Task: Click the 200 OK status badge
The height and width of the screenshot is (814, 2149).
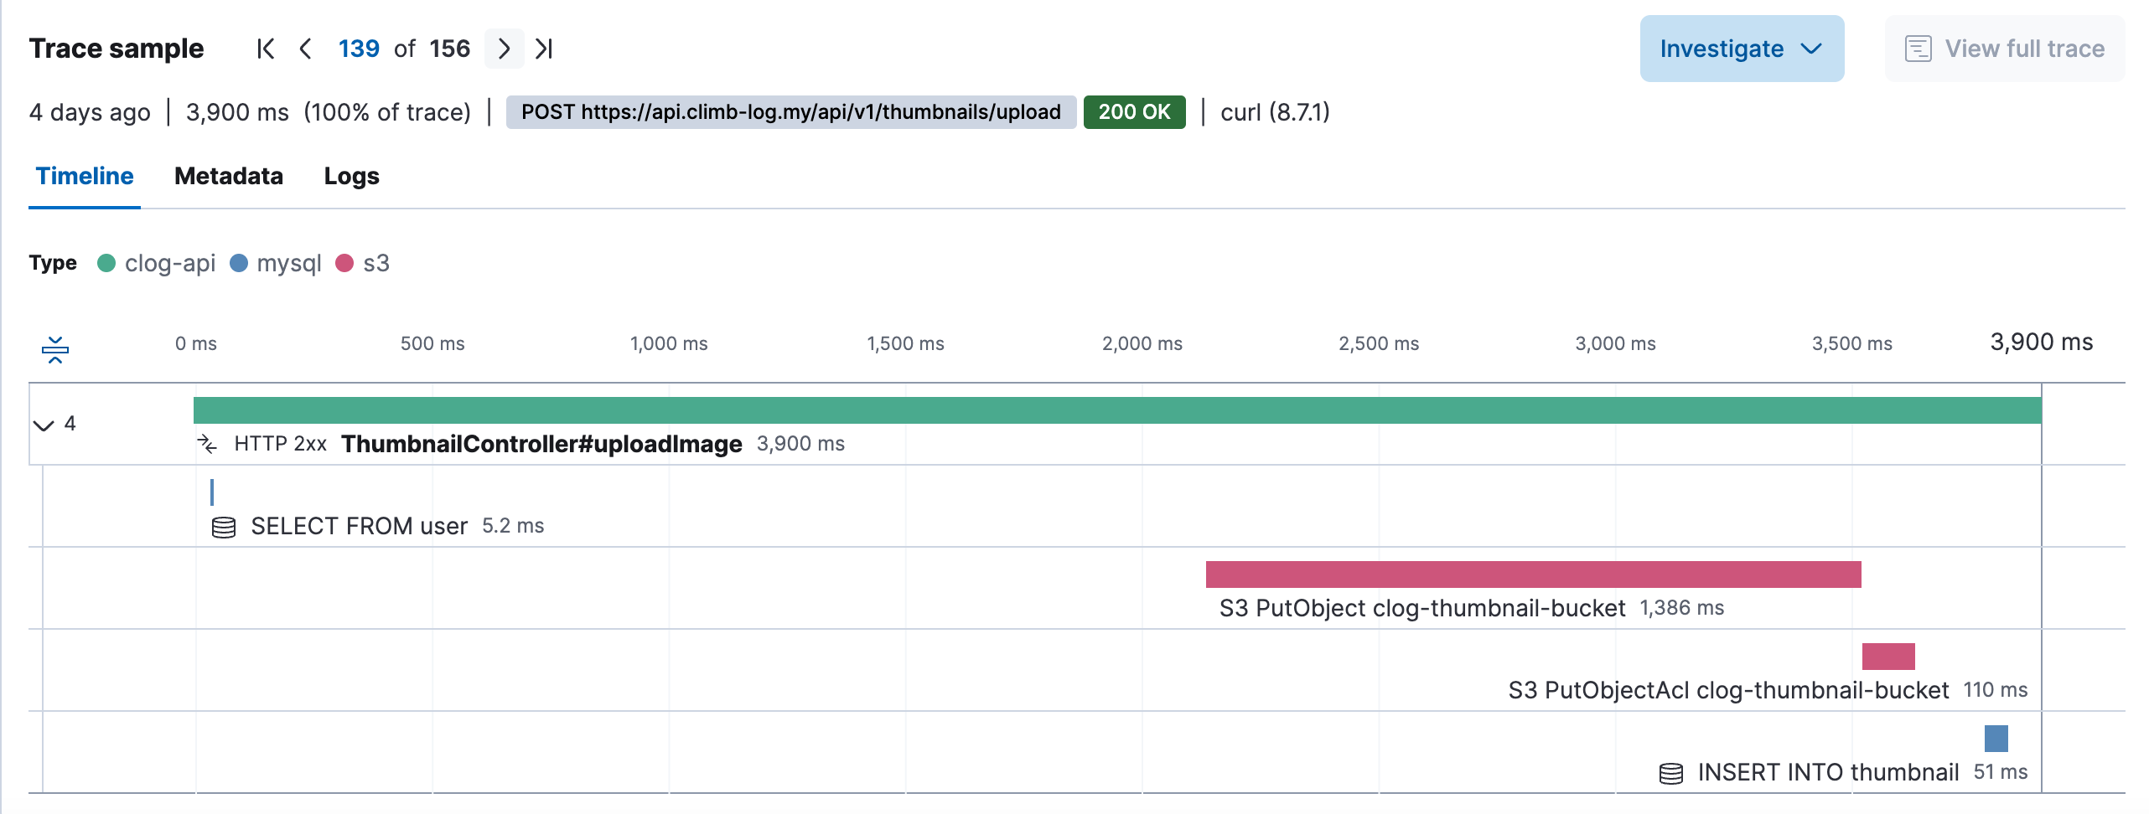Action: coord(1134,111)
